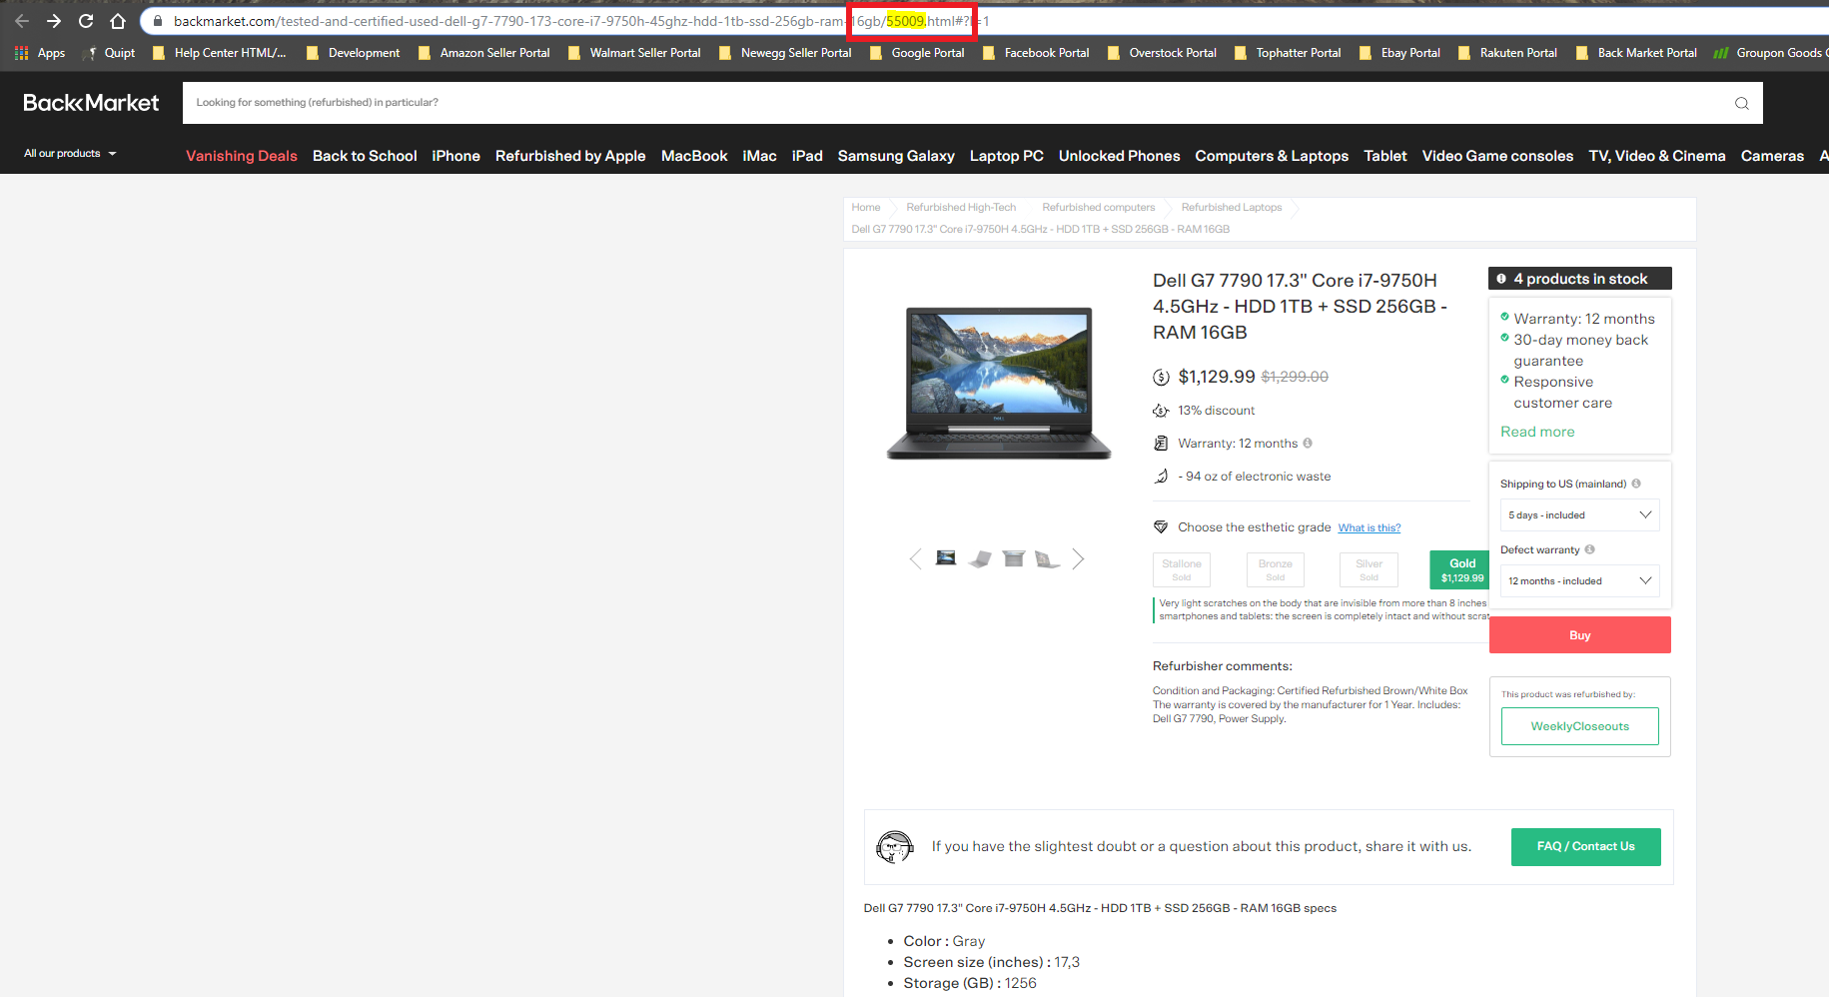Viewport: 1829px width, 997px height.
Task: Expand the 12 months defect warranty dropdown
Action: click(x=1579, y=580)
